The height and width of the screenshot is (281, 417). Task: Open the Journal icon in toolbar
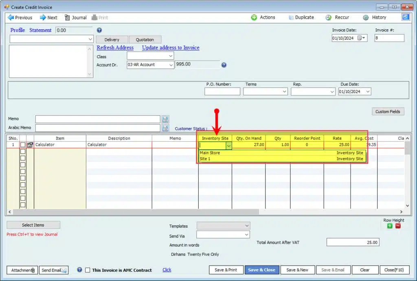click(x=68, y=17)
